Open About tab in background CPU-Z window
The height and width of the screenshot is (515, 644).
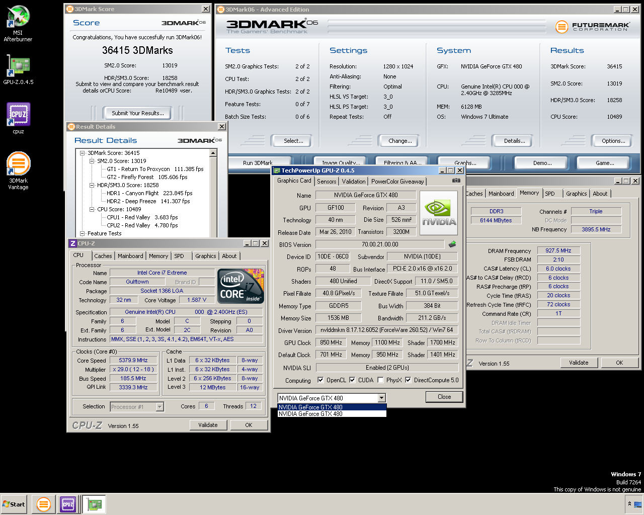click(600, 194)
